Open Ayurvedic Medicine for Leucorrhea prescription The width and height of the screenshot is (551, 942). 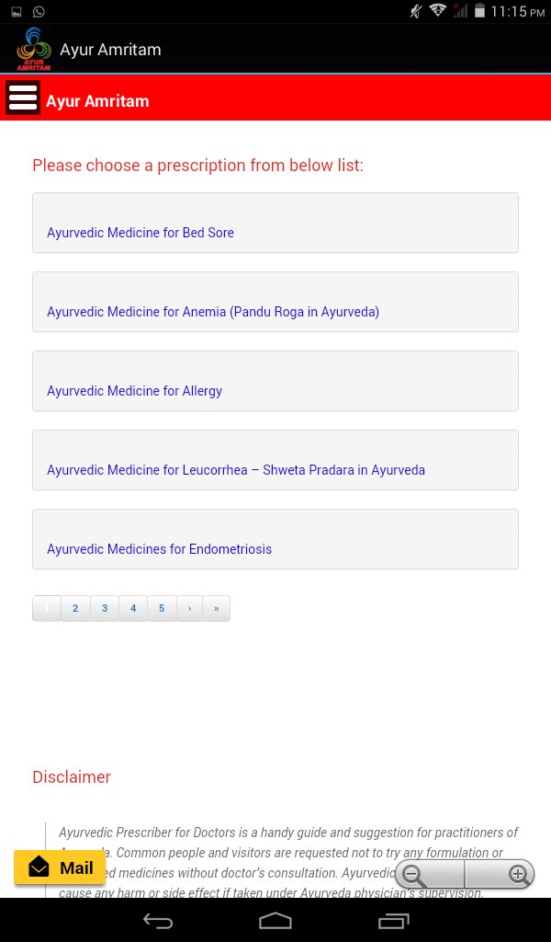point(275,460)
